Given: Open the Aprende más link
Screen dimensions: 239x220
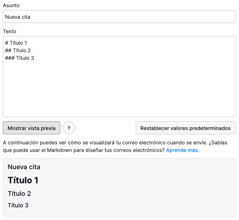Looking at the screenshot, I should point(182,150).
